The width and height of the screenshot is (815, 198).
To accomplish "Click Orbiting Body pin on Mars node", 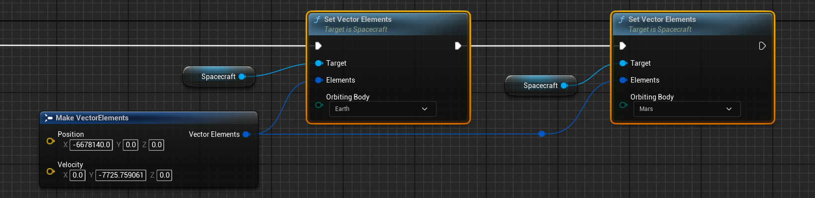I will [623, 105].
